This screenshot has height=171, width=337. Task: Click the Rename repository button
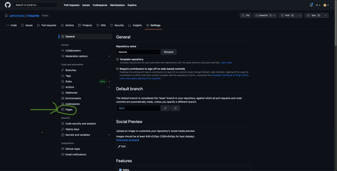[168, 52]
